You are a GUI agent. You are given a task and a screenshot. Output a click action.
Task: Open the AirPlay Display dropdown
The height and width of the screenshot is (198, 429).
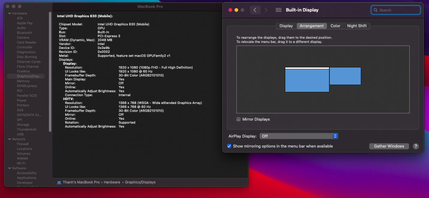point(299,136)
